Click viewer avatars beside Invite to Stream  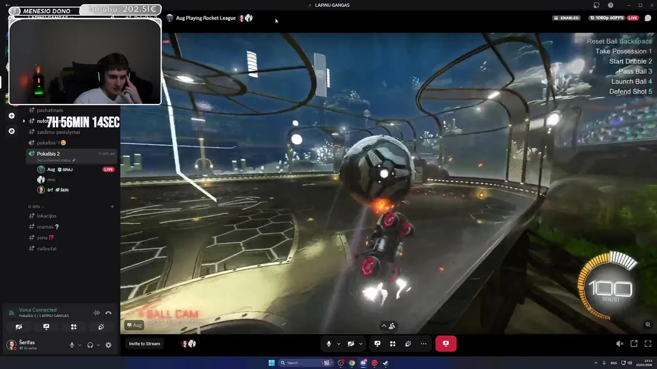188,344
